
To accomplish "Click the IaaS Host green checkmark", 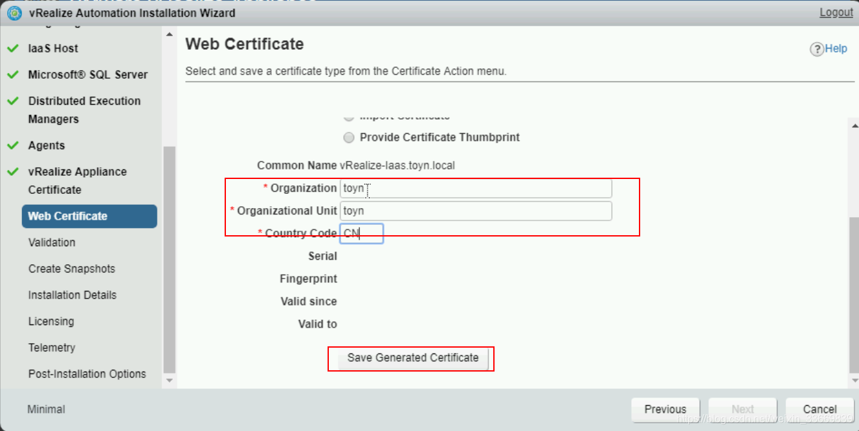I will [12, 48].
